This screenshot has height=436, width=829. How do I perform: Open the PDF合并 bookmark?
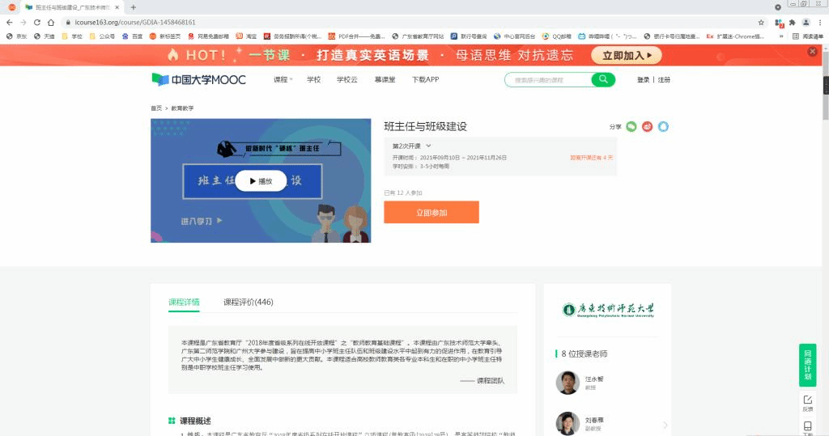(357, 36)
